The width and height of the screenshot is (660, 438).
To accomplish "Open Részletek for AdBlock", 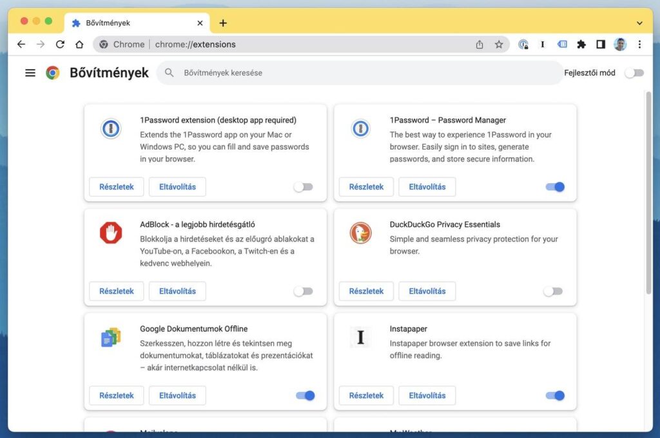I will click(117, 291).
